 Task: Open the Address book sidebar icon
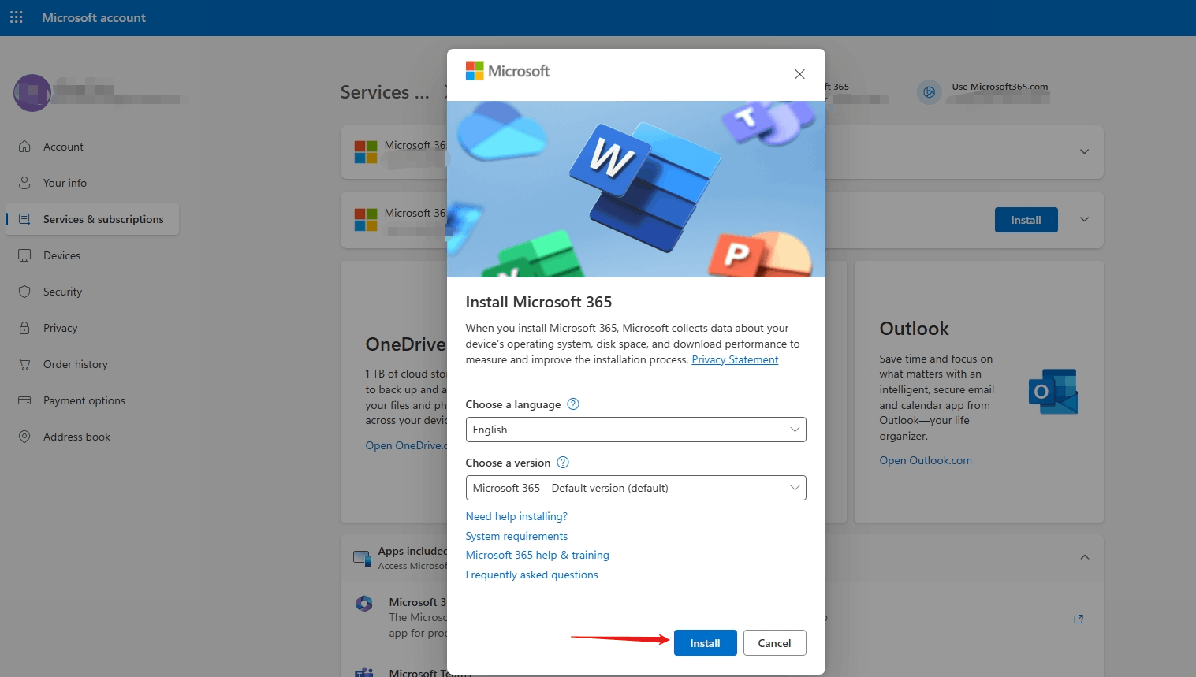25,436
